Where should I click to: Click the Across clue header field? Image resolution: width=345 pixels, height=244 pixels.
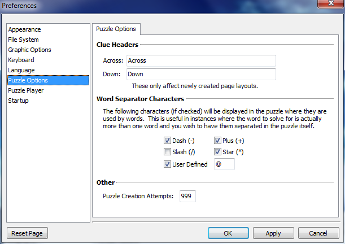click(x=200, y=60)
